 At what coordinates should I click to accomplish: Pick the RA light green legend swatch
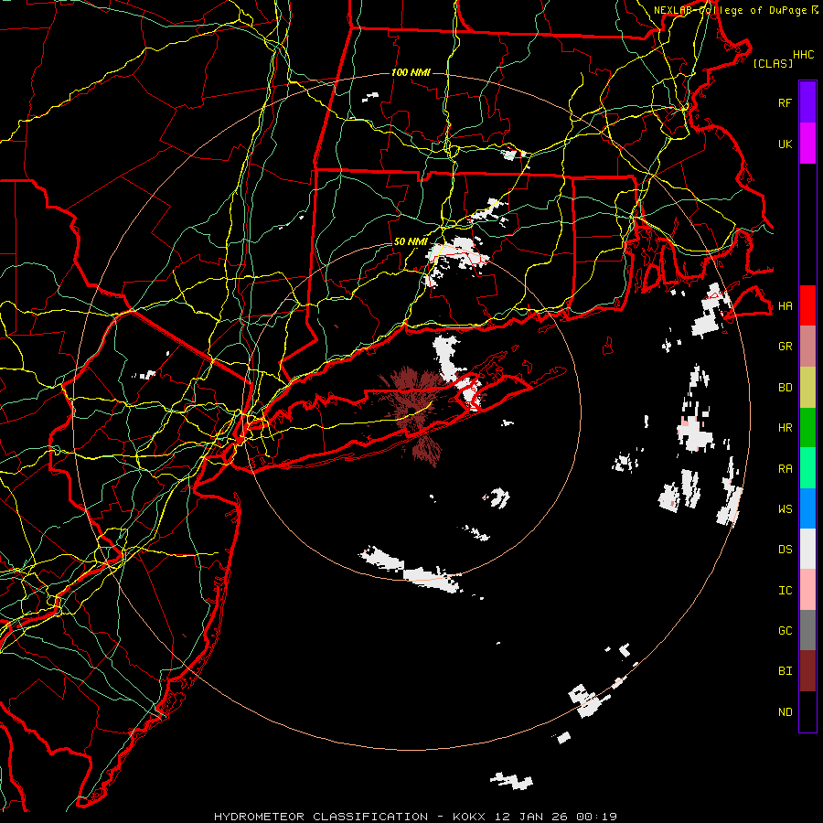point(807,468)
